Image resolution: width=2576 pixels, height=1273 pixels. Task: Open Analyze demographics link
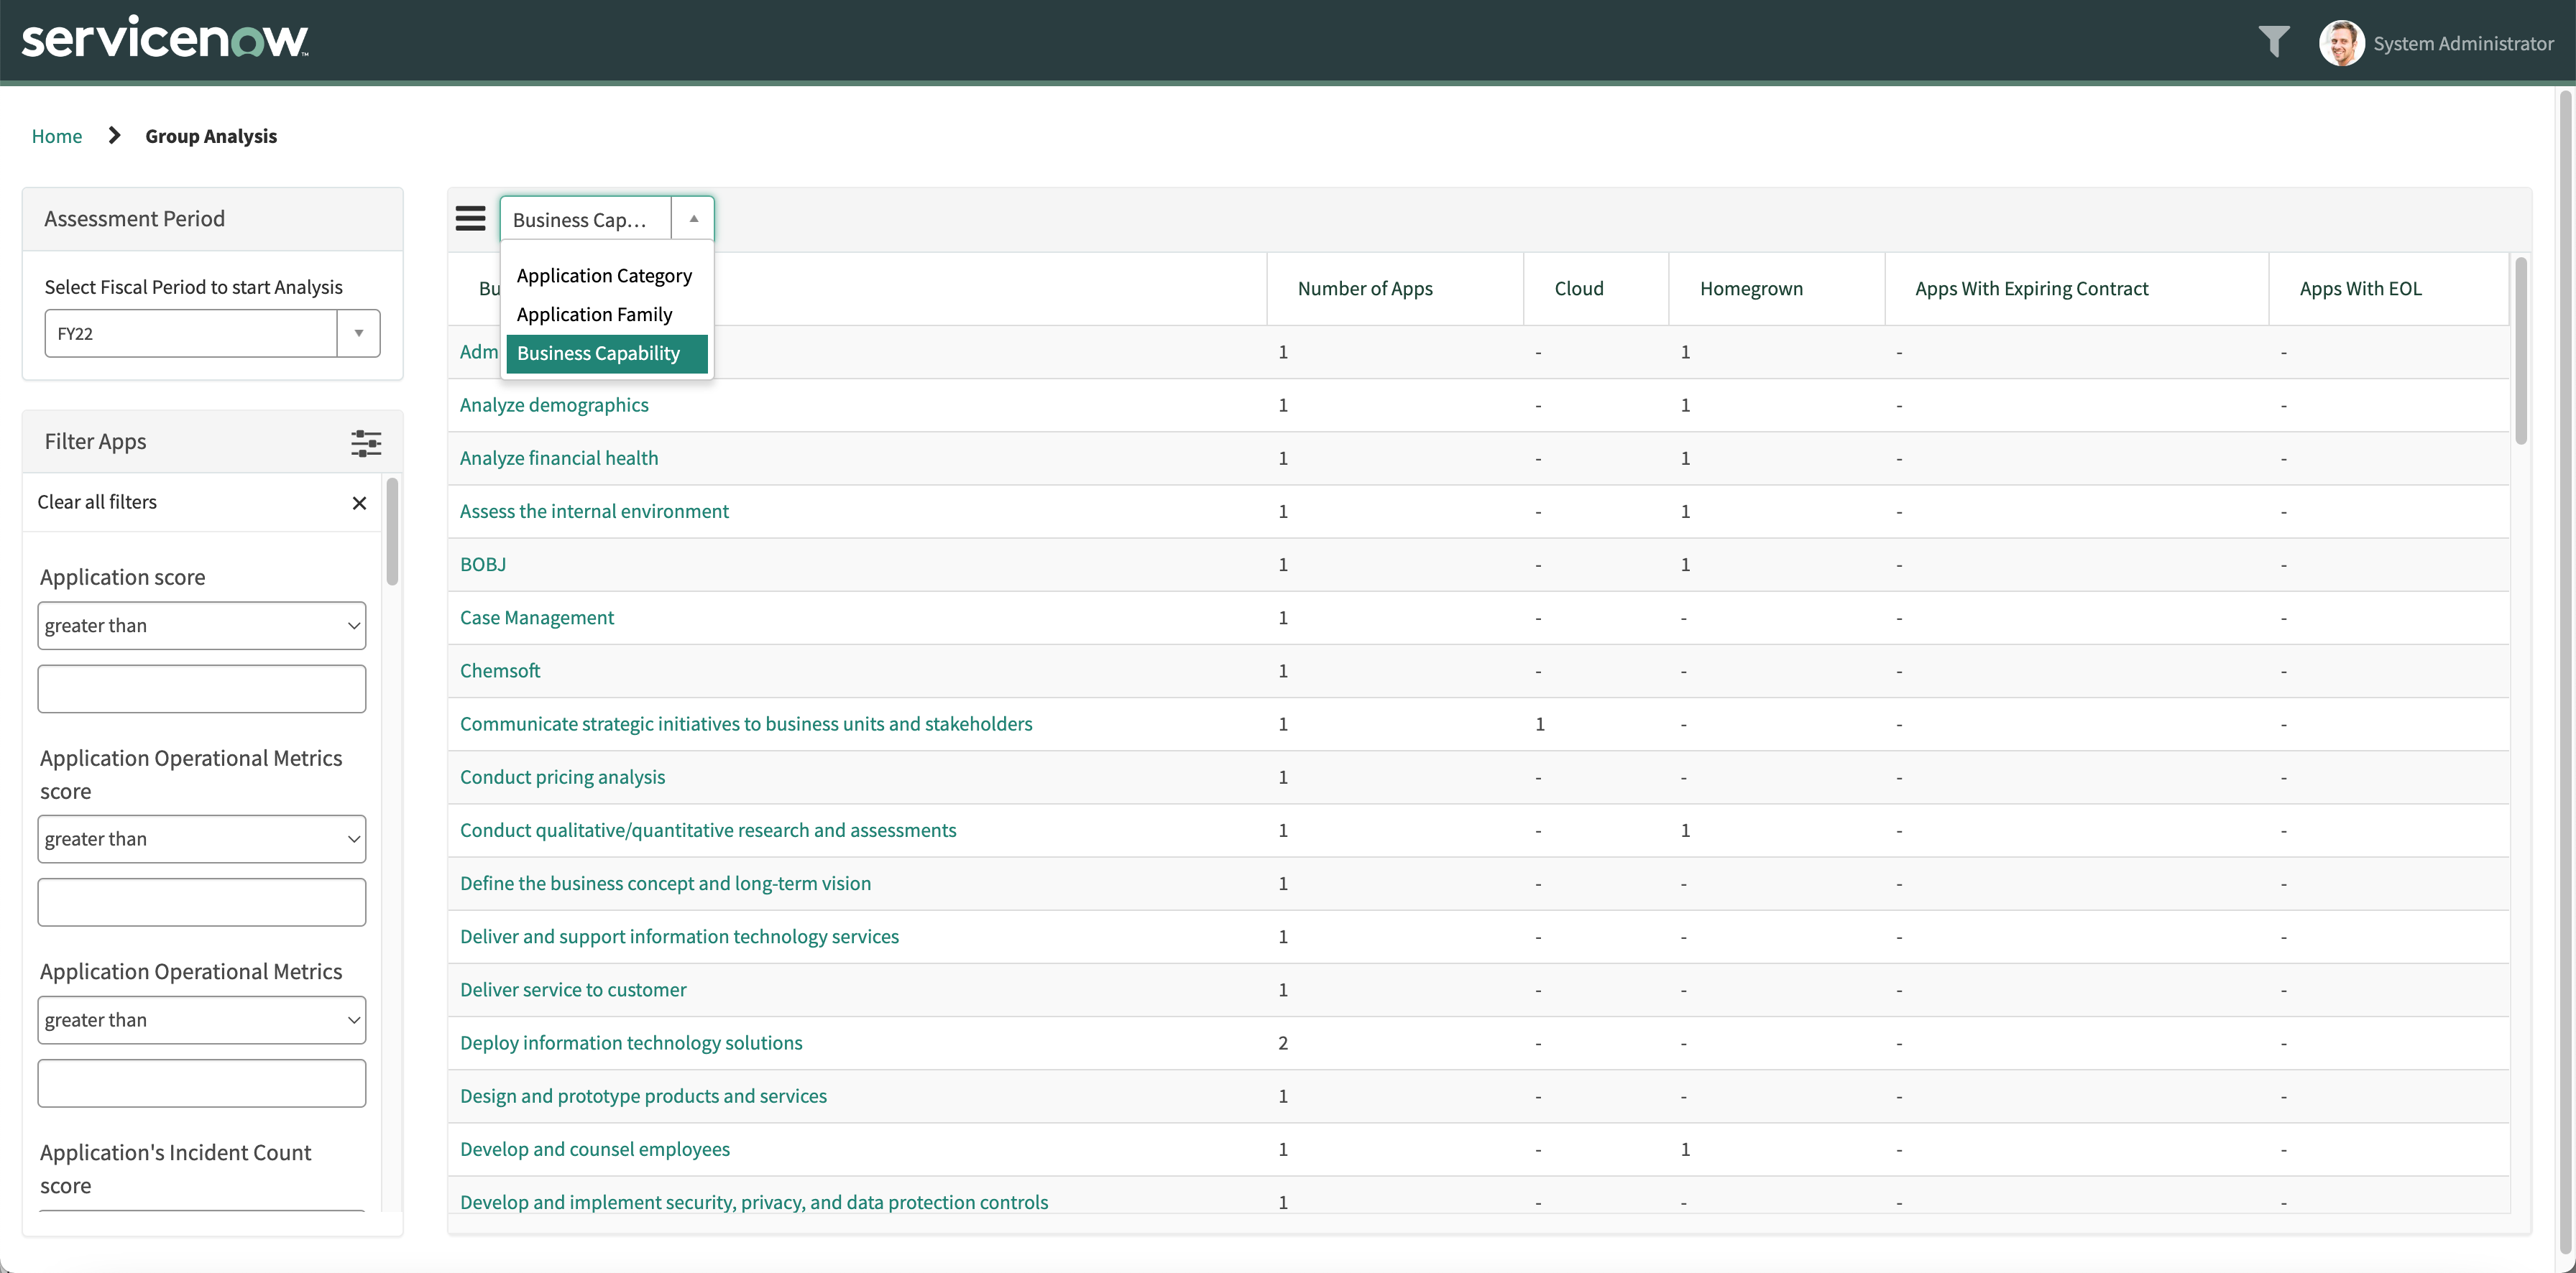[x=554, y=404]
